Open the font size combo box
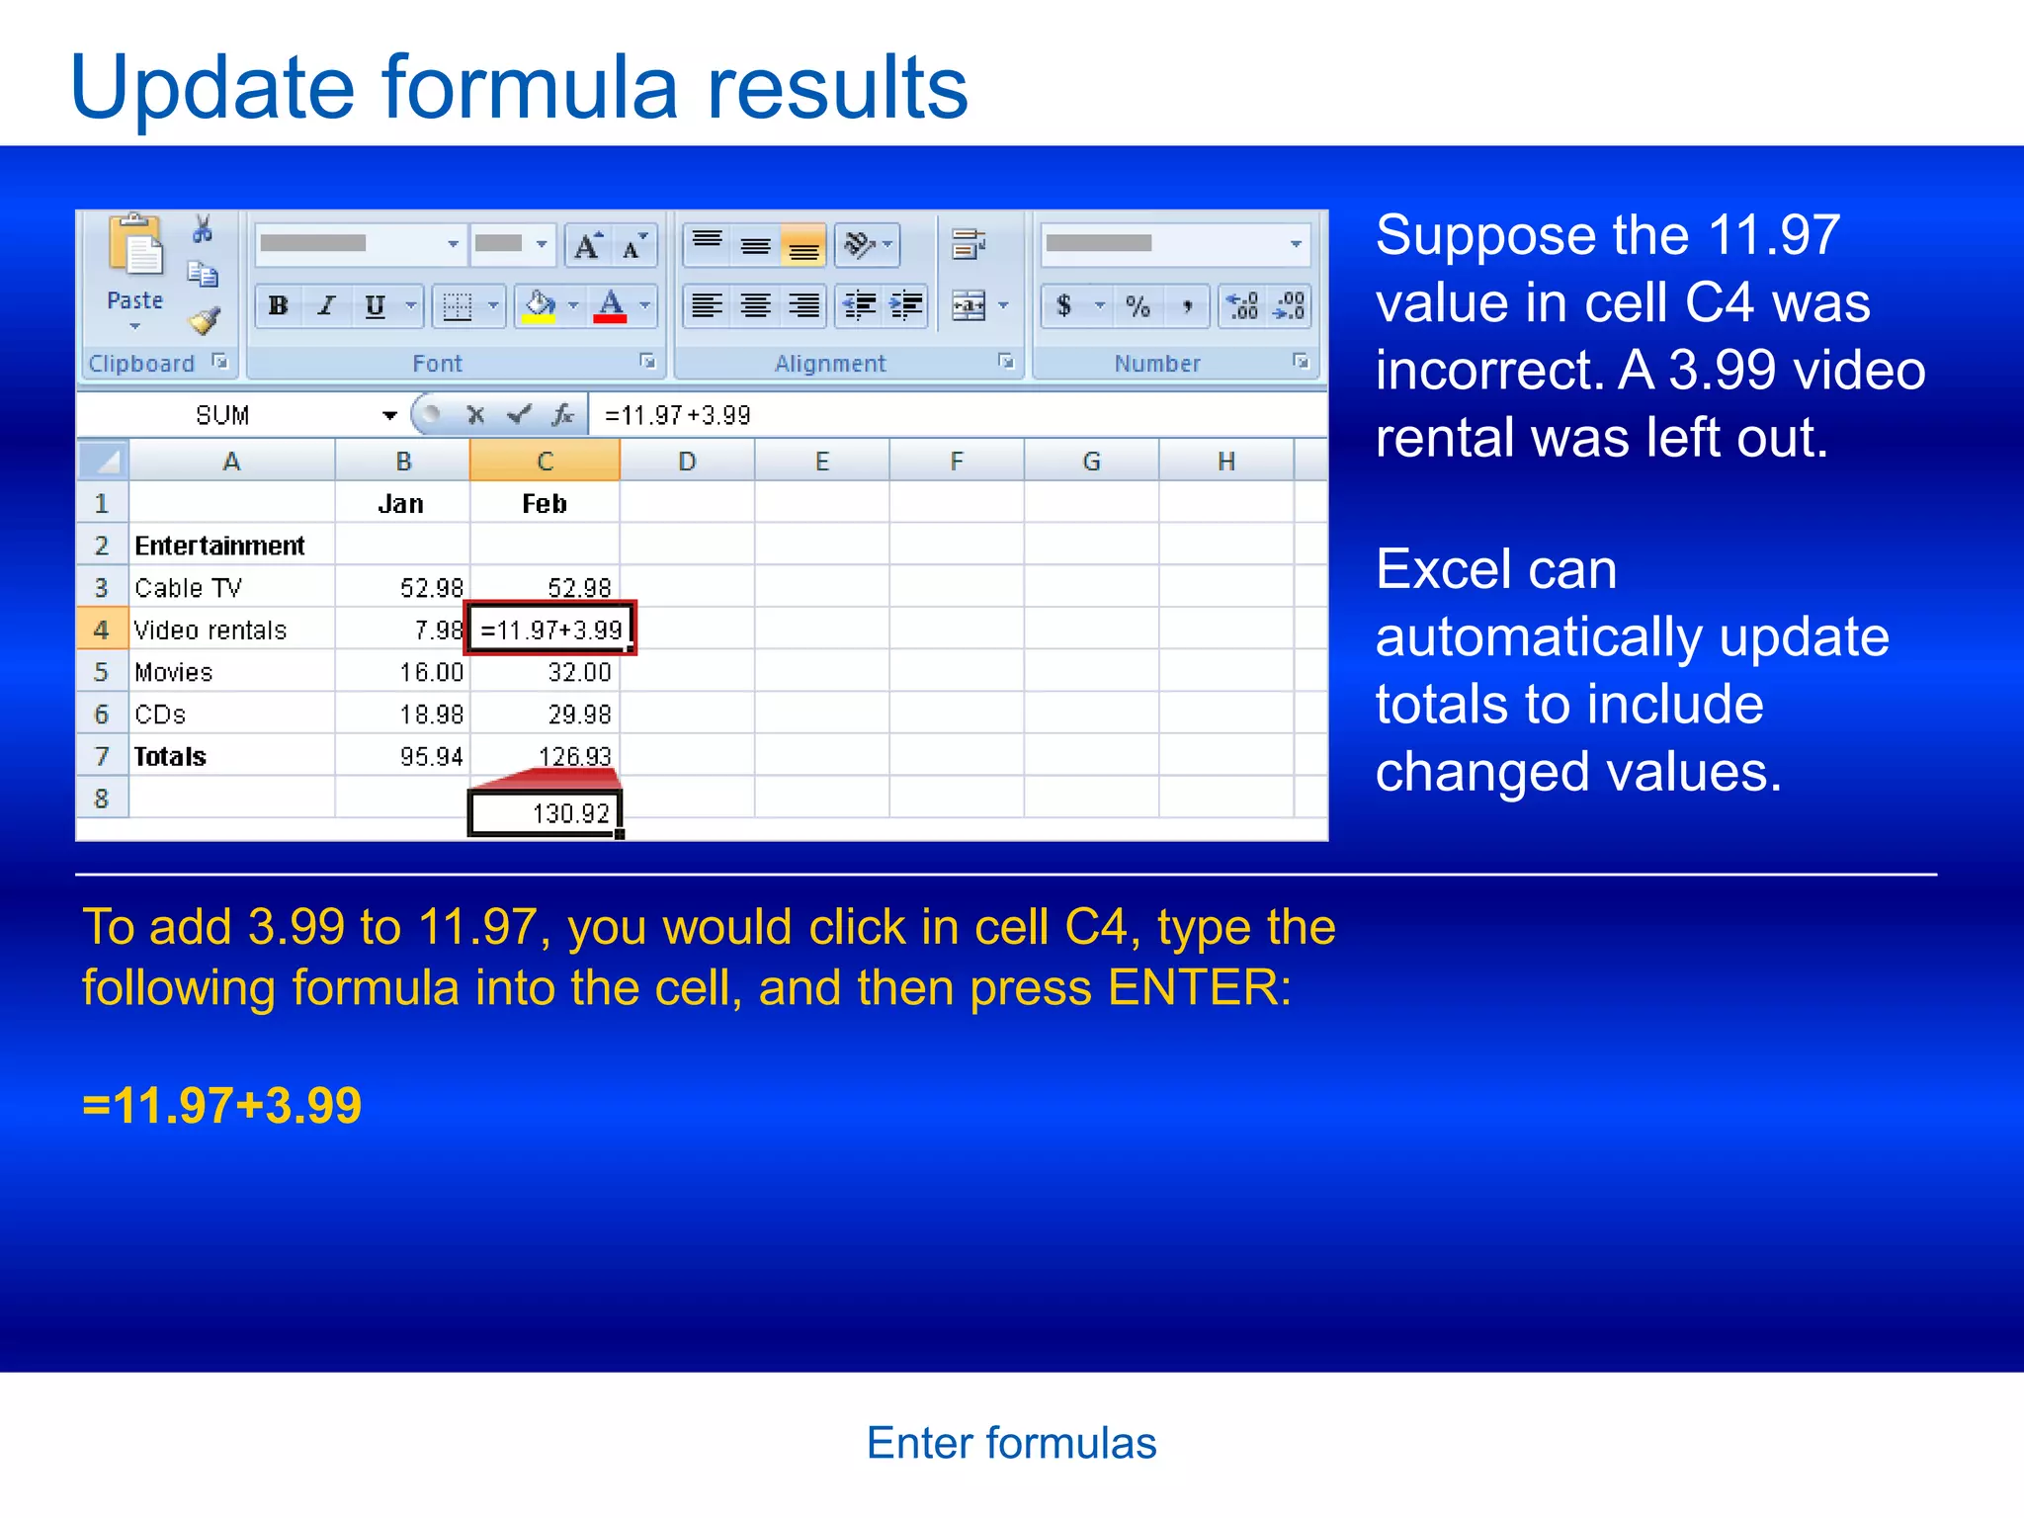 tap(511, 244)
